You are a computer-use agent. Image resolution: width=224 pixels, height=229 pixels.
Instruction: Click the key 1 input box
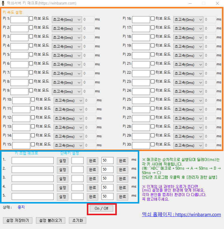(19, 19)
